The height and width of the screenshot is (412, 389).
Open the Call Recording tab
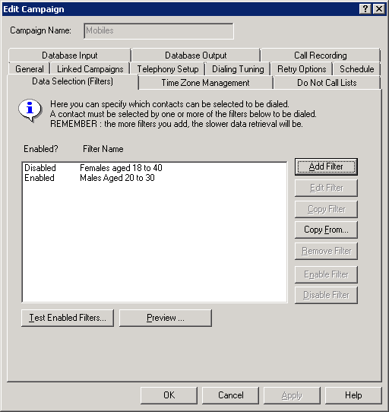pos(321,55)
